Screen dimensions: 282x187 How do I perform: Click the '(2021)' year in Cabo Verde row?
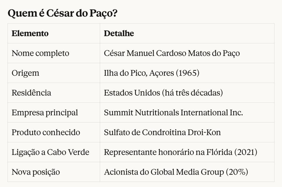[x=246, y=152]
